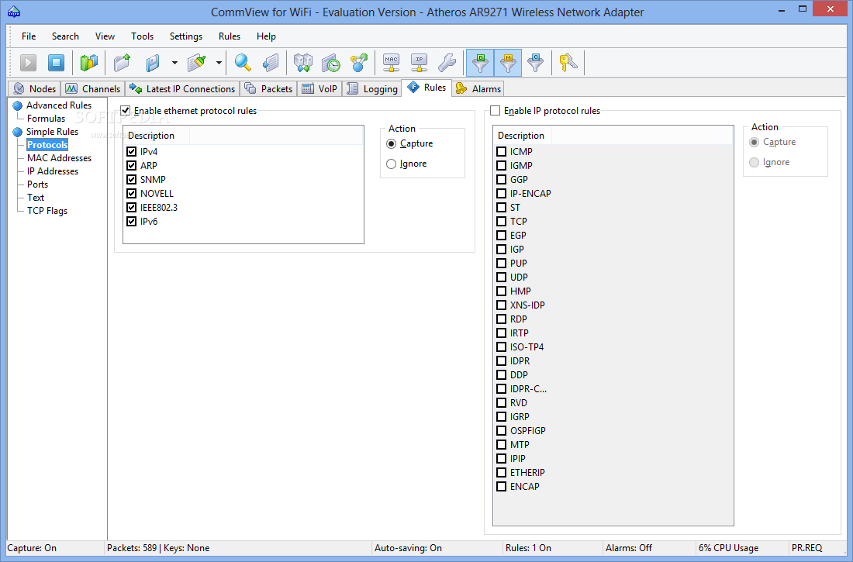Open the Latest IP Connections tab
Image resolution: width=853 pixels, height=562 pixels.
click(182, 88)
